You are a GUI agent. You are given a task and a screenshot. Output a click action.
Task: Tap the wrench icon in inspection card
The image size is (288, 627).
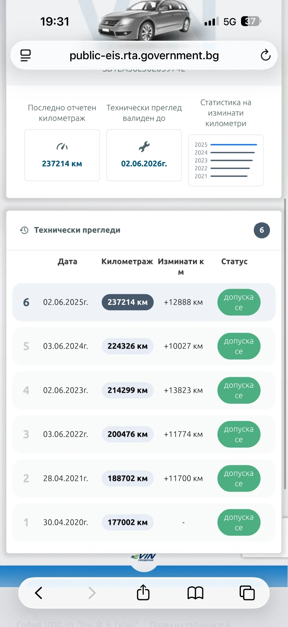tap(144, 147)
